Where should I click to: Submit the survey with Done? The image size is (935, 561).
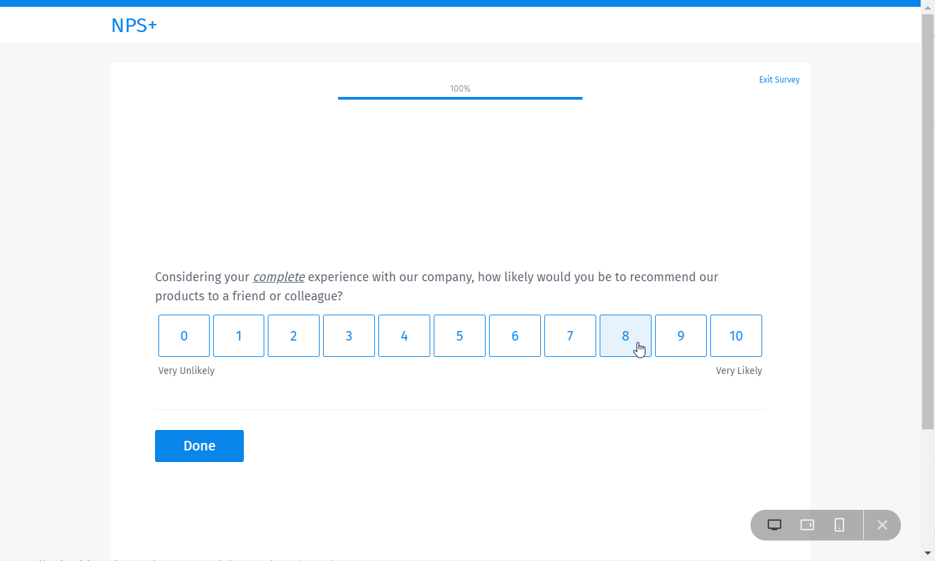click(x=199, y=446)
